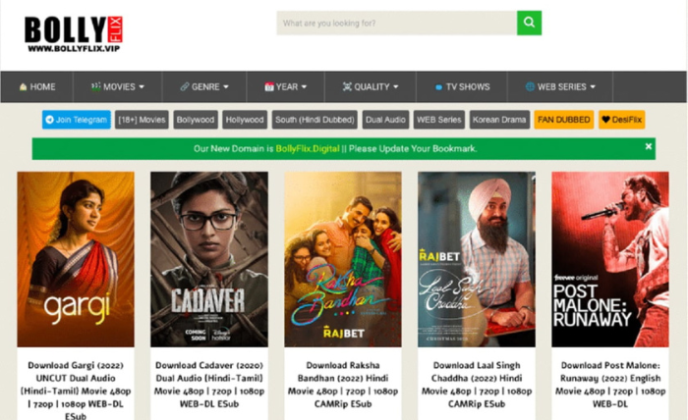Viewport: 688px width, 420px height.
Task: Click the green search magnifier button
Action: (529, 23)
